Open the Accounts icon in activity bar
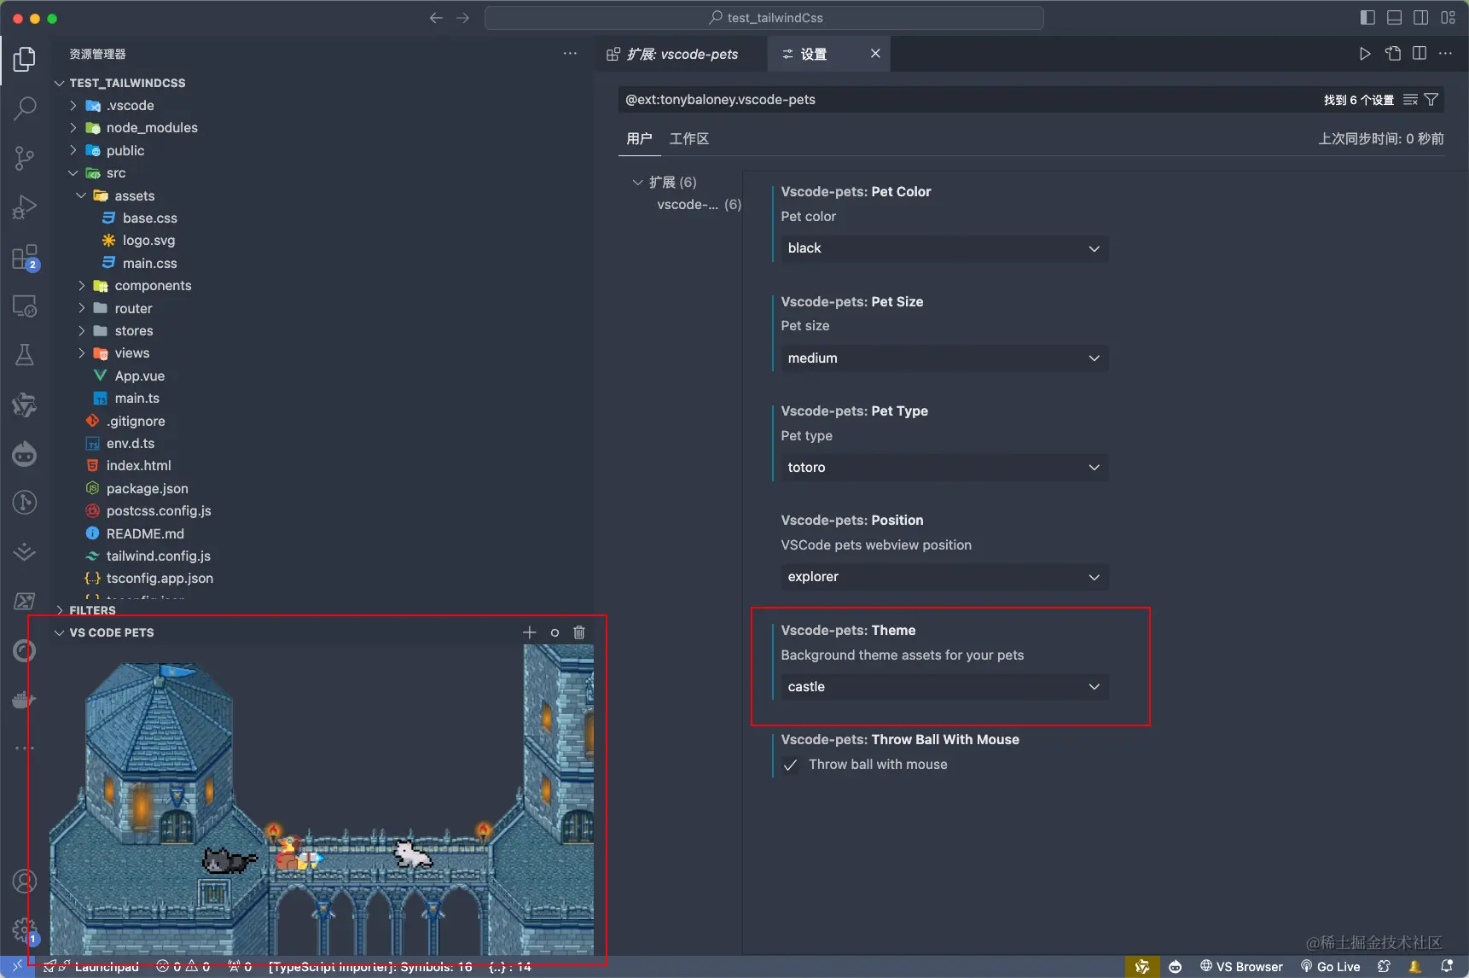 [25, 881]
